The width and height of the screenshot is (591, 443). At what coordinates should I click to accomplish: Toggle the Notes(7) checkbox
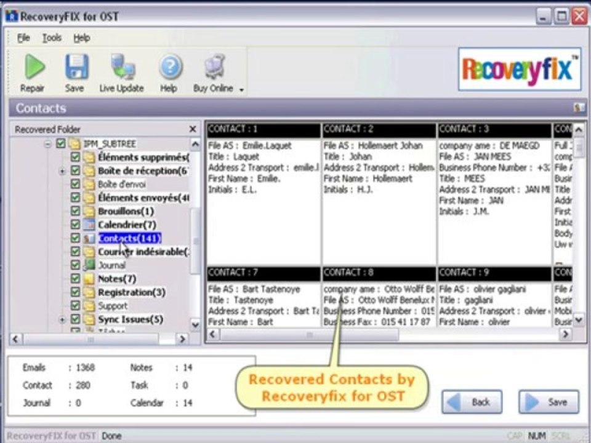click(75, 278)
